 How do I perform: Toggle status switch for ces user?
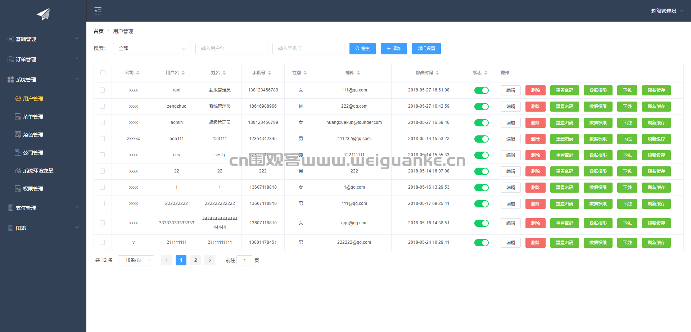pos(481,155)
